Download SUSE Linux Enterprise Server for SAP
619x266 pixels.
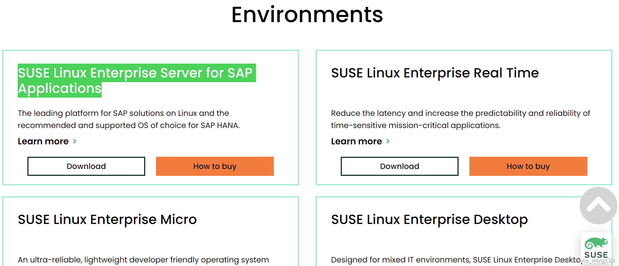tap(86, 166)
